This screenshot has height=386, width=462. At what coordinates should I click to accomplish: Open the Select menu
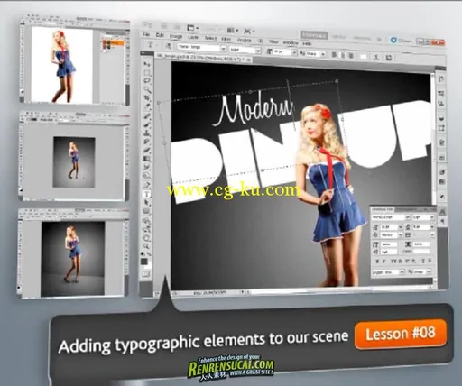click(x=210, y=38)
